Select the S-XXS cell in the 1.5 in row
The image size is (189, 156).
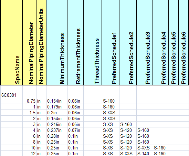111,113
